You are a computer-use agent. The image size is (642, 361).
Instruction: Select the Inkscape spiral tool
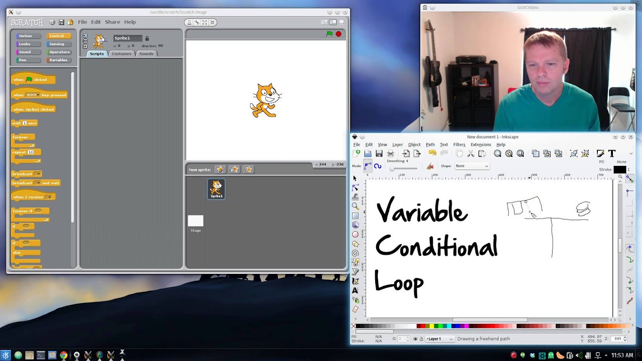[355, 253]
